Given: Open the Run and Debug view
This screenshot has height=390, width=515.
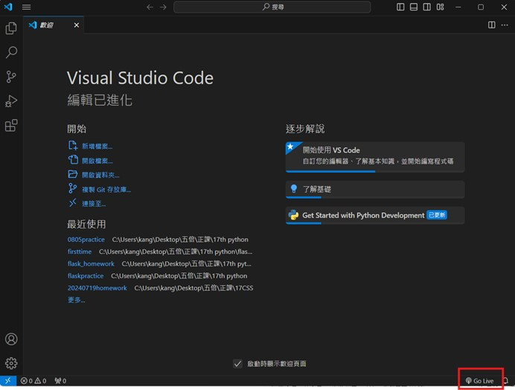Looking at the screenshot, I should (11, 101).
